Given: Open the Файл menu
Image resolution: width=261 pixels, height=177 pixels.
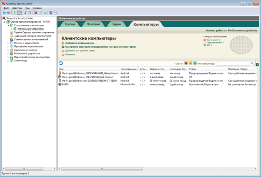Looking at the screenshot, I should pyautogui.click(x=7, y=8).
